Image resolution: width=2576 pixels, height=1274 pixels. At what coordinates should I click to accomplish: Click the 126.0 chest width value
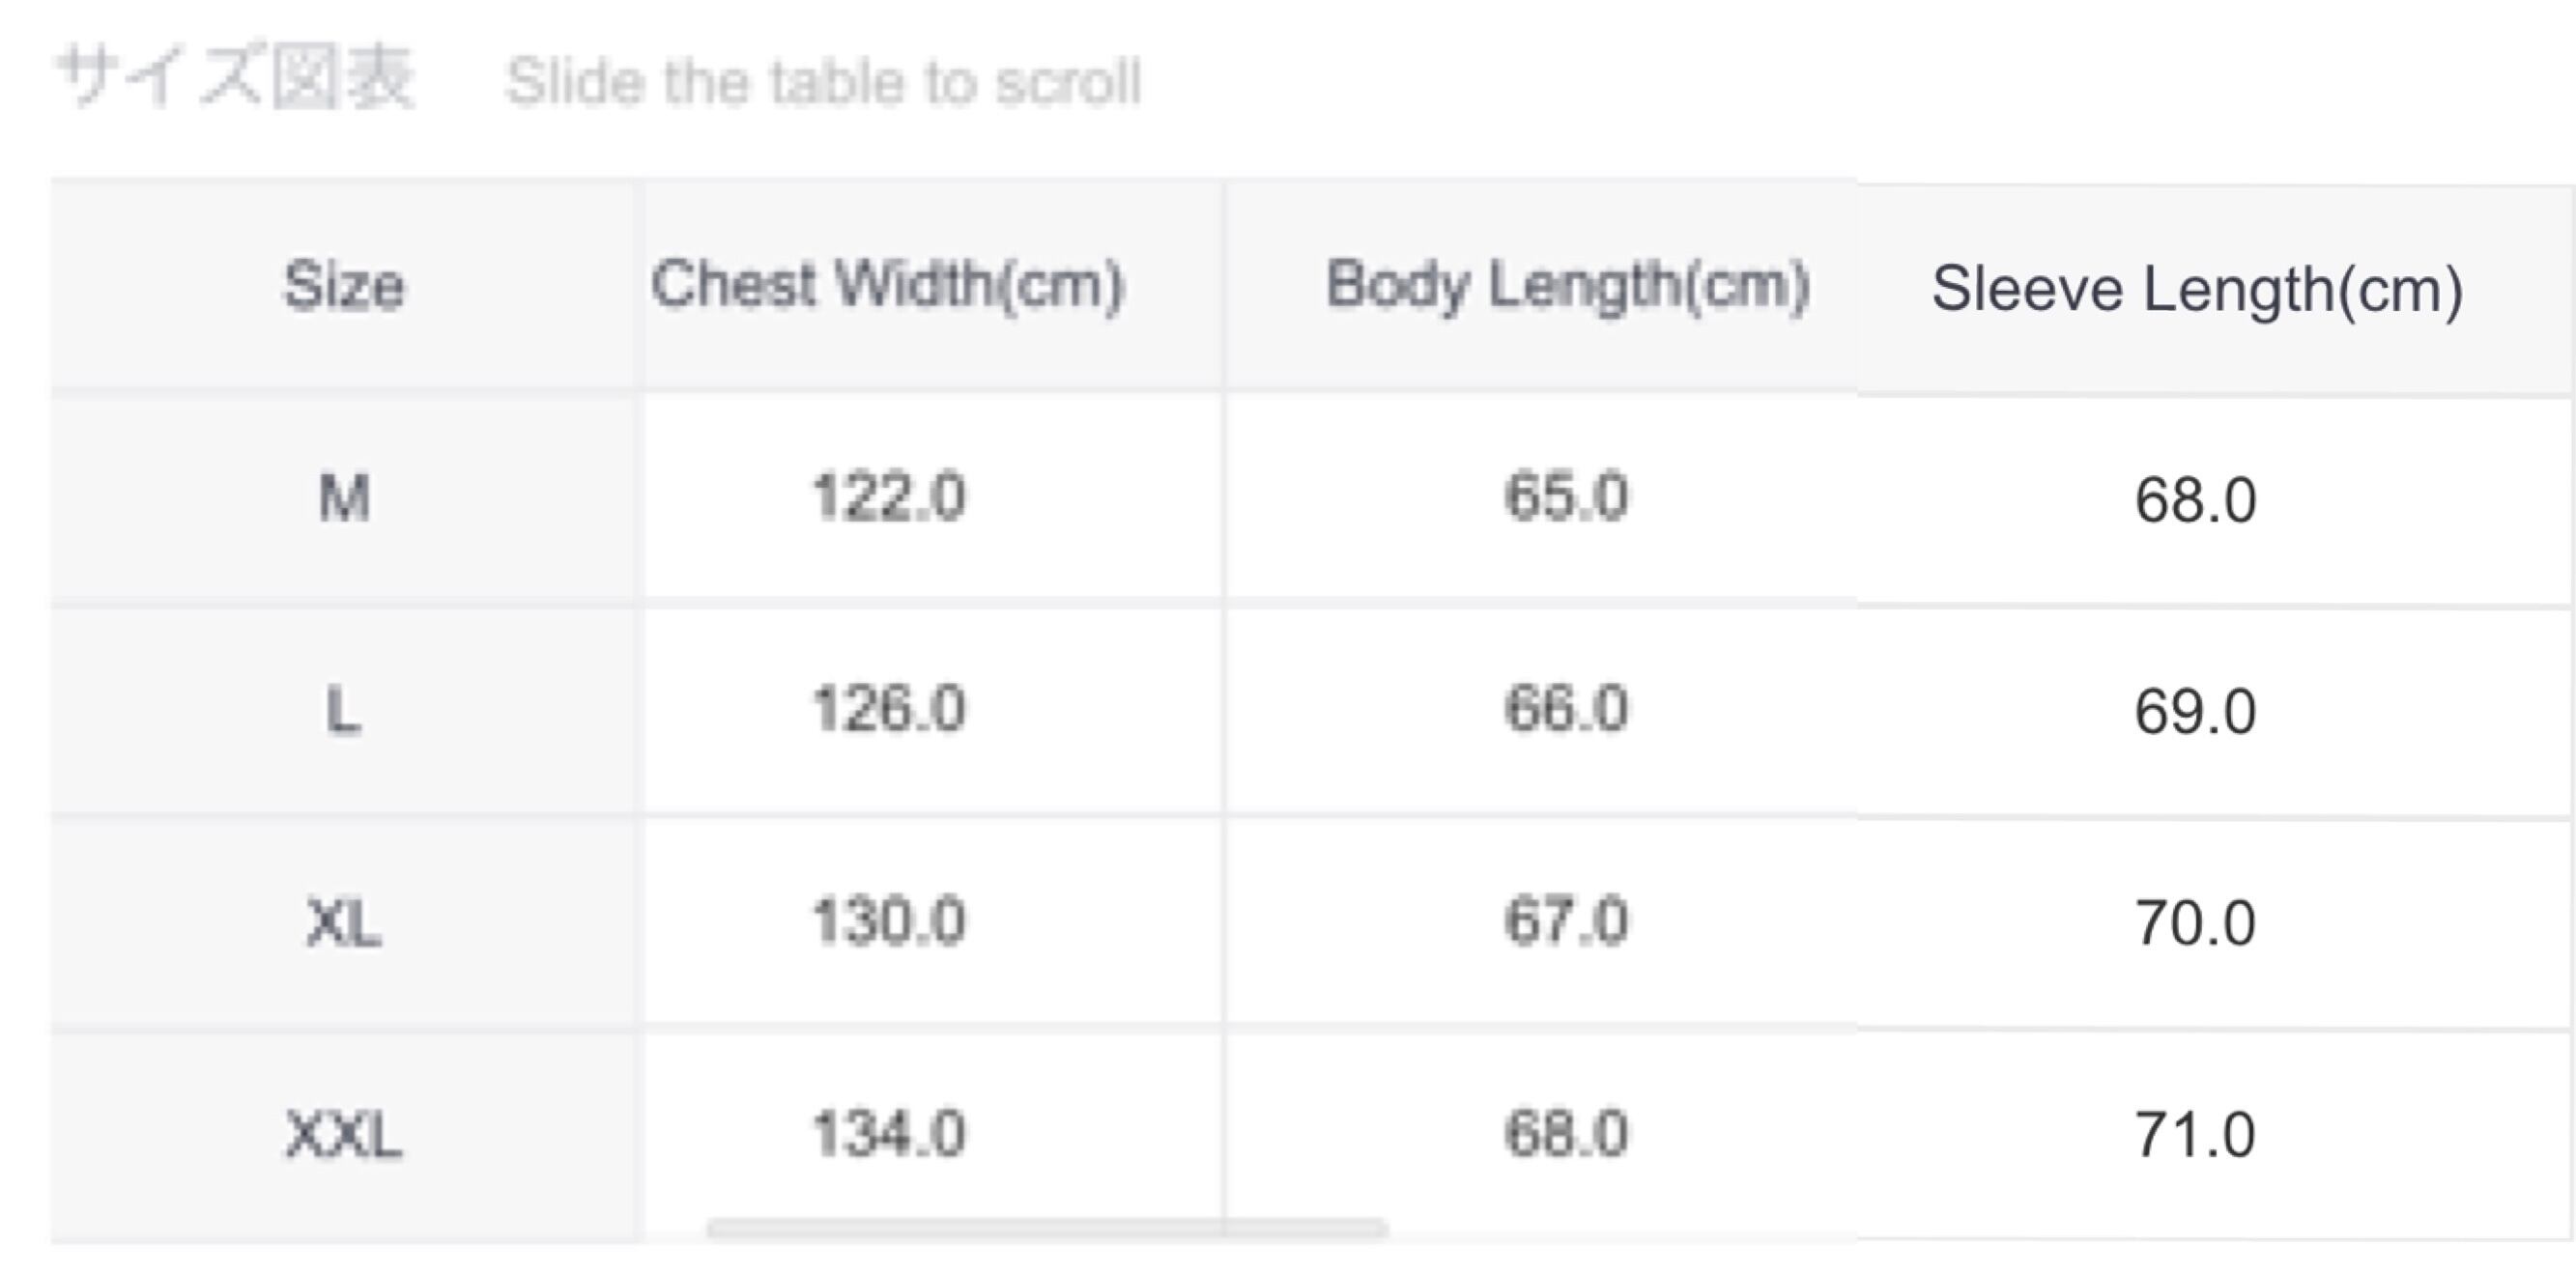[888, 709]
